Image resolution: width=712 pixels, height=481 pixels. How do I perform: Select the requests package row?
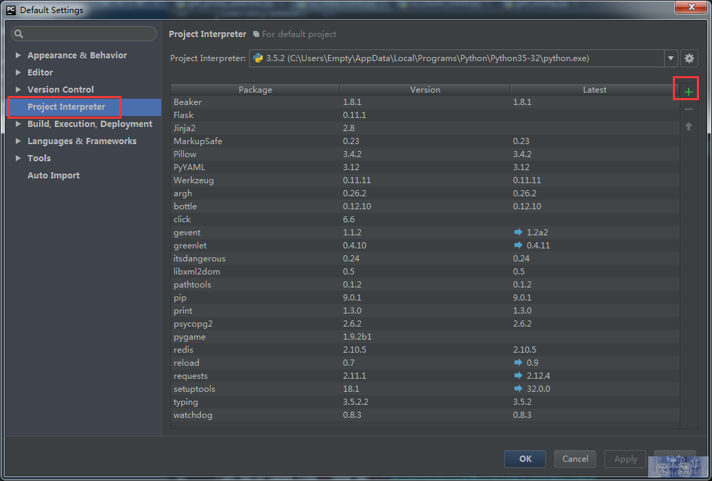[425, 375]
